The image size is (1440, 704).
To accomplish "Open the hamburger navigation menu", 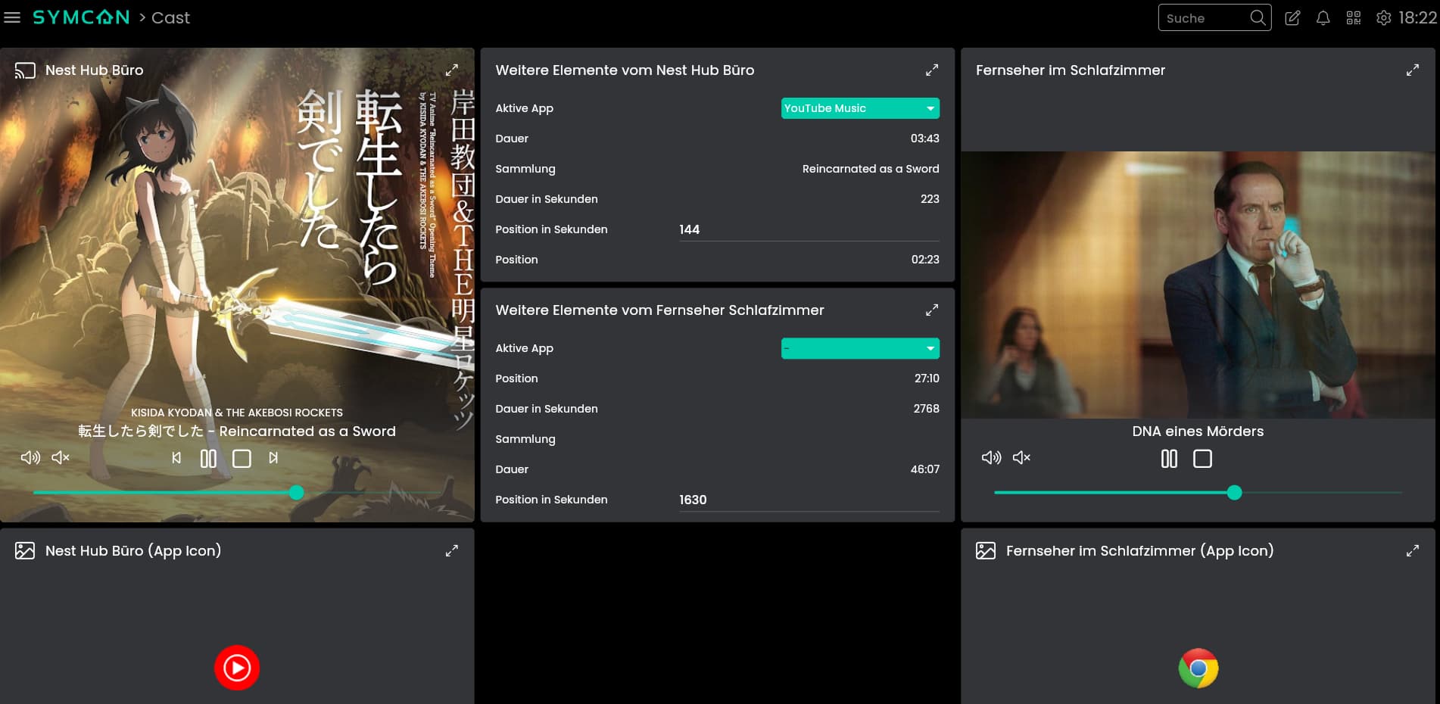I will pyautogui.click(x=12, y=17).
